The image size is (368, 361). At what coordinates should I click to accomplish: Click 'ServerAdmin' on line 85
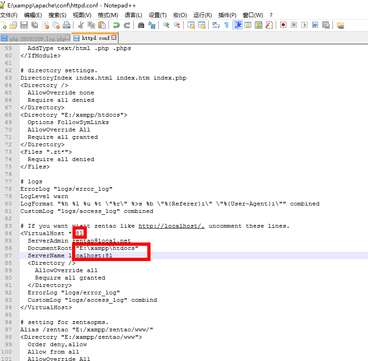click(48, 241)
